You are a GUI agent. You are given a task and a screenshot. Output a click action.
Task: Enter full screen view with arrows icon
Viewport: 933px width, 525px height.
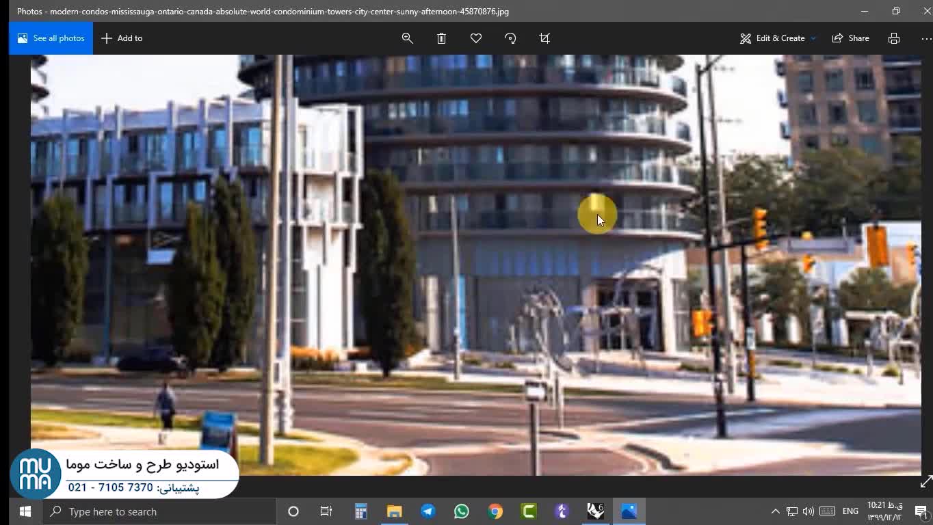tap(926, 483)
